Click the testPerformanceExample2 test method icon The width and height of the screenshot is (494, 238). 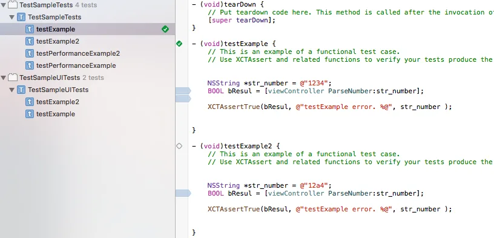pos(29,53)
